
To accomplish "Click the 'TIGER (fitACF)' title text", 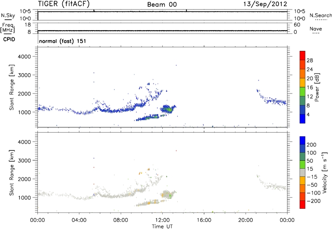I will [x=64, y=4].
